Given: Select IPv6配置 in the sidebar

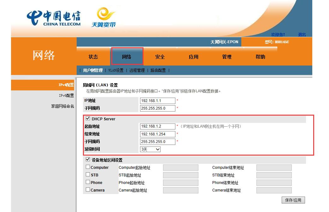Looking at the screenshot, I should 66,95.
